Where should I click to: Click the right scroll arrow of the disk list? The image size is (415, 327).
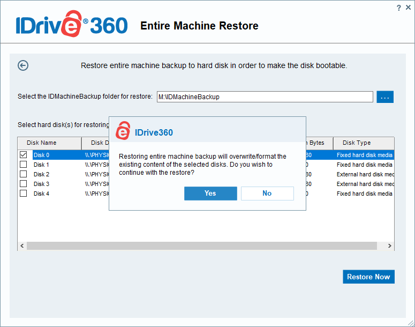point(390,246)
